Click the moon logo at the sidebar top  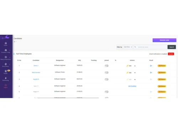point(7,37)
